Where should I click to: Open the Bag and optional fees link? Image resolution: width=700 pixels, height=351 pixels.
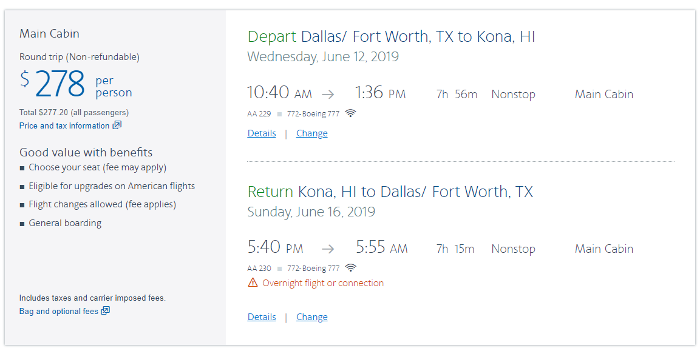click(59, 311)
